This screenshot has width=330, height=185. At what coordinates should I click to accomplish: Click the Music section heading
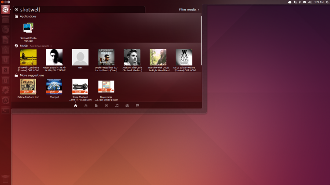[x=24, y=46]
